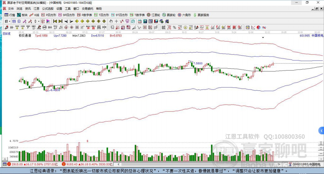The width and height of the screenshot is (324, 174).
Task: Open the P数字表 tool
Action: click(84, 15)
